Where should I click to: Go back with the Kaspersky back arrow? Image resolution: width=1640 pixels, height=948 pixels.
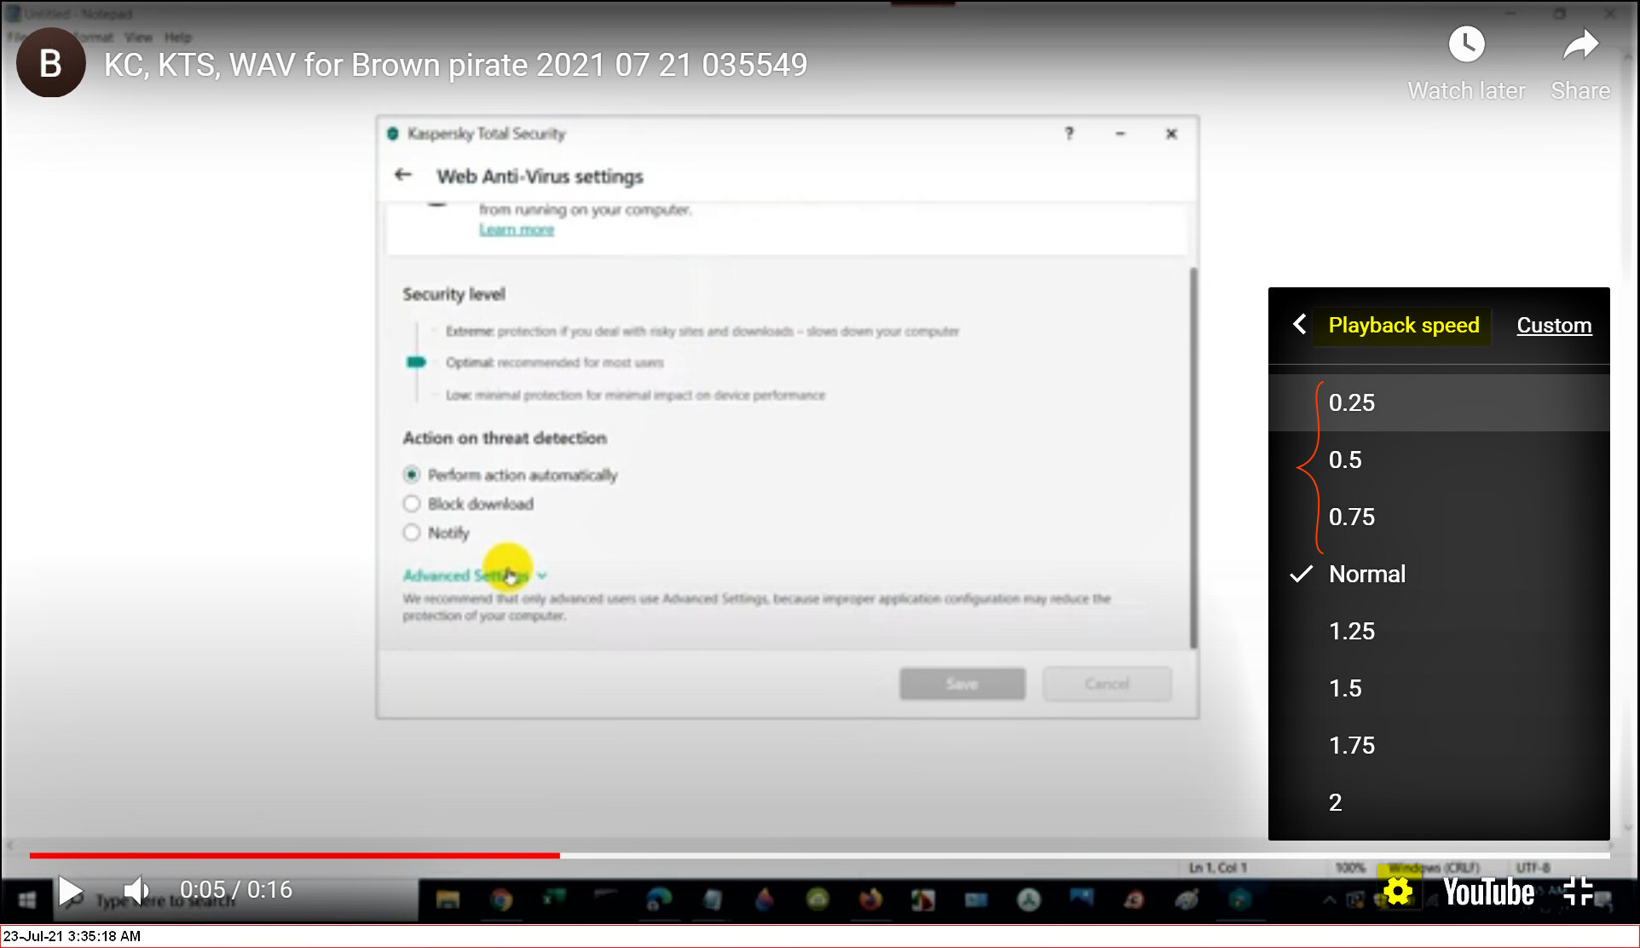pyautogui.click(x=403, y=176)
